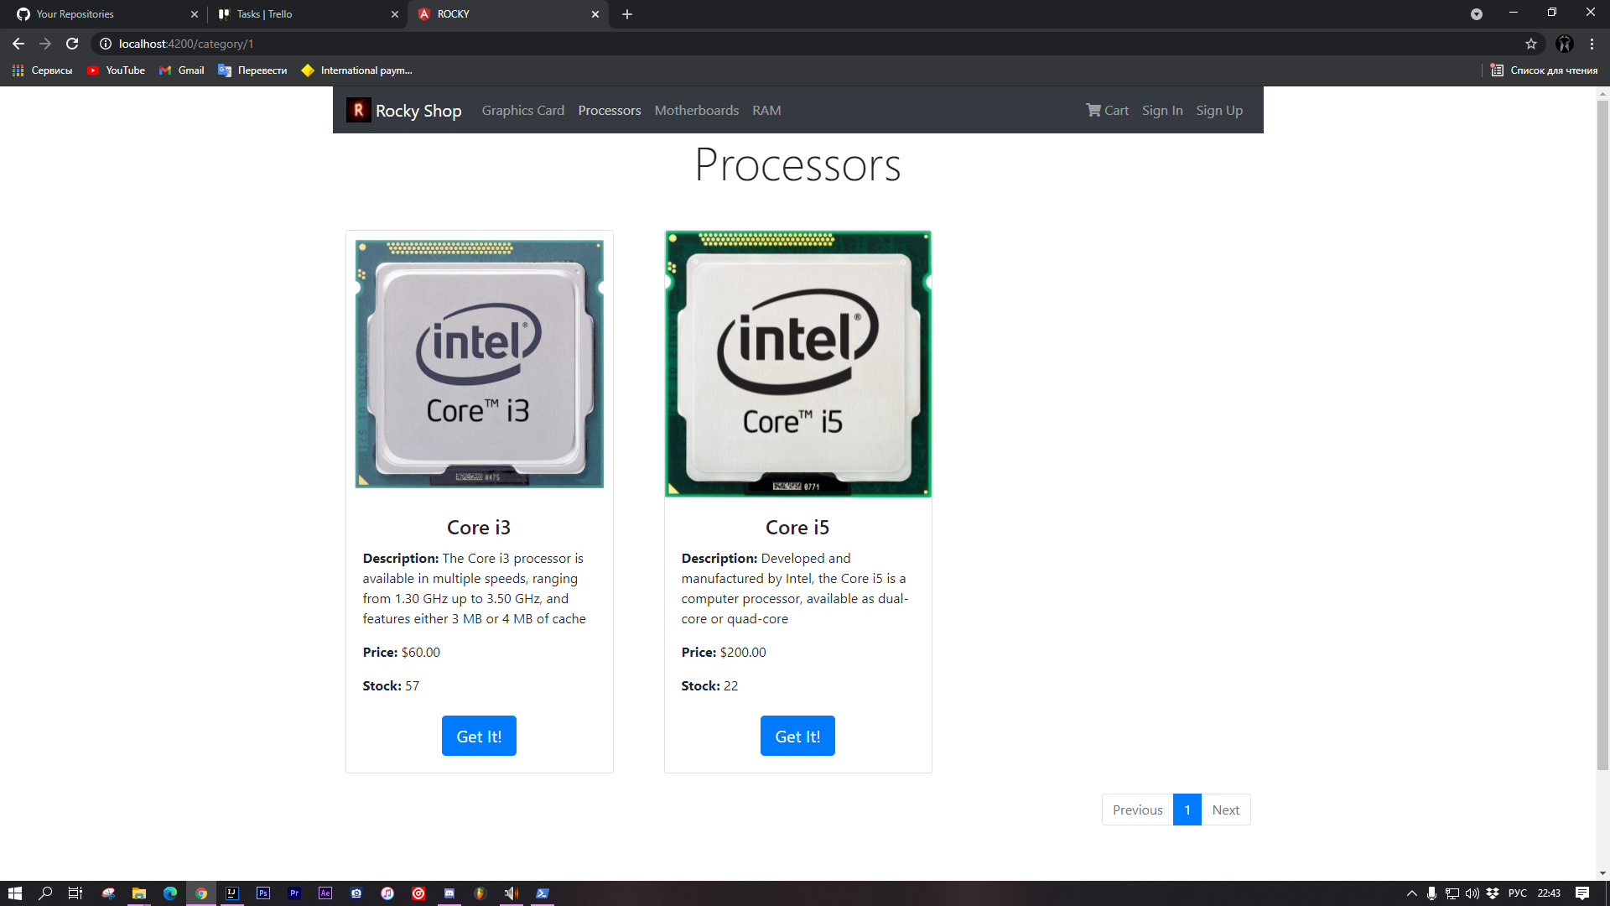Open the browser profile avatar
The height and width of the screenshot is (906, 1610).
(x=1564, y=44)
